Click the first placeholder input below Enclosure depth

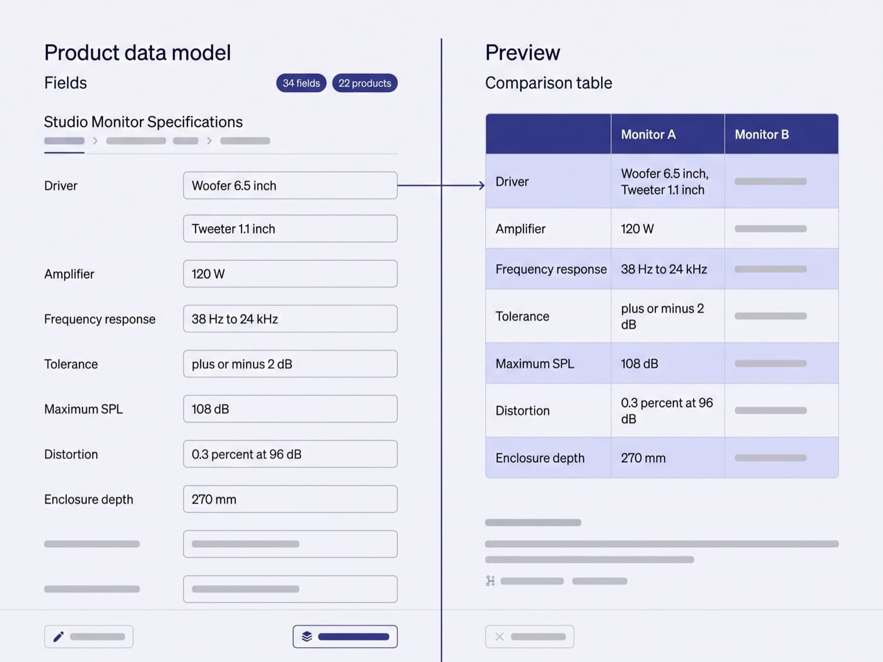[x=290, y=544]
